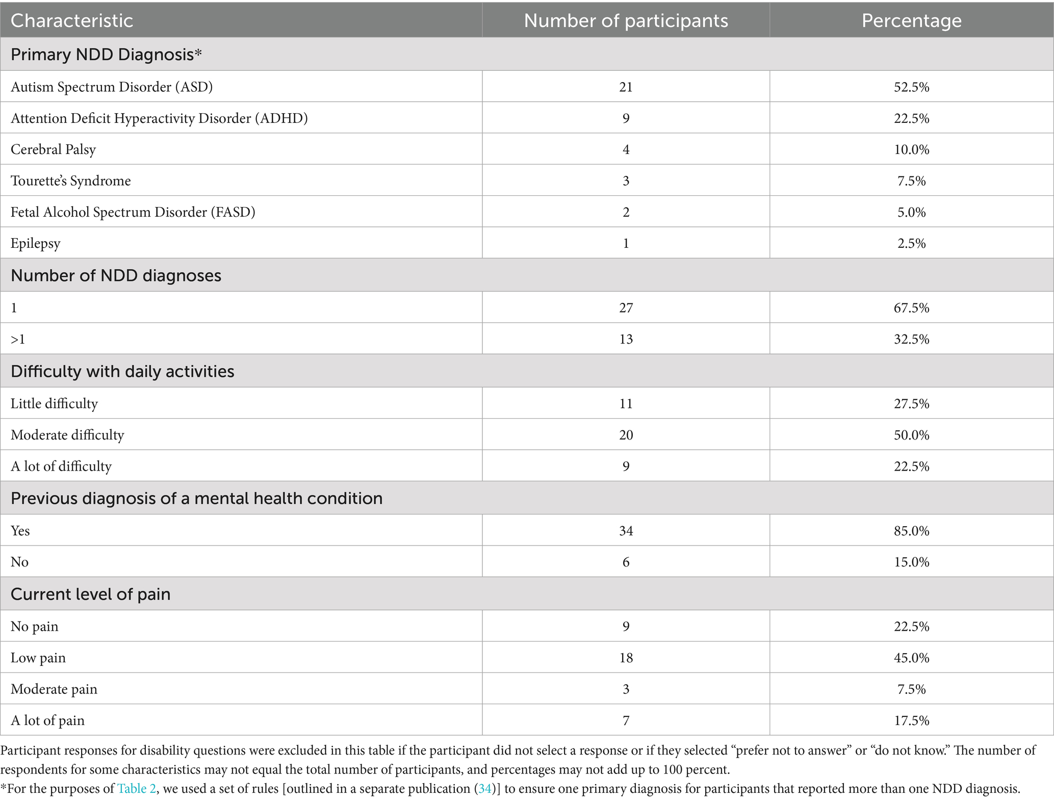Select the Difficulty with daily activities heading
1054x801 pixels.
pos(122,371)
